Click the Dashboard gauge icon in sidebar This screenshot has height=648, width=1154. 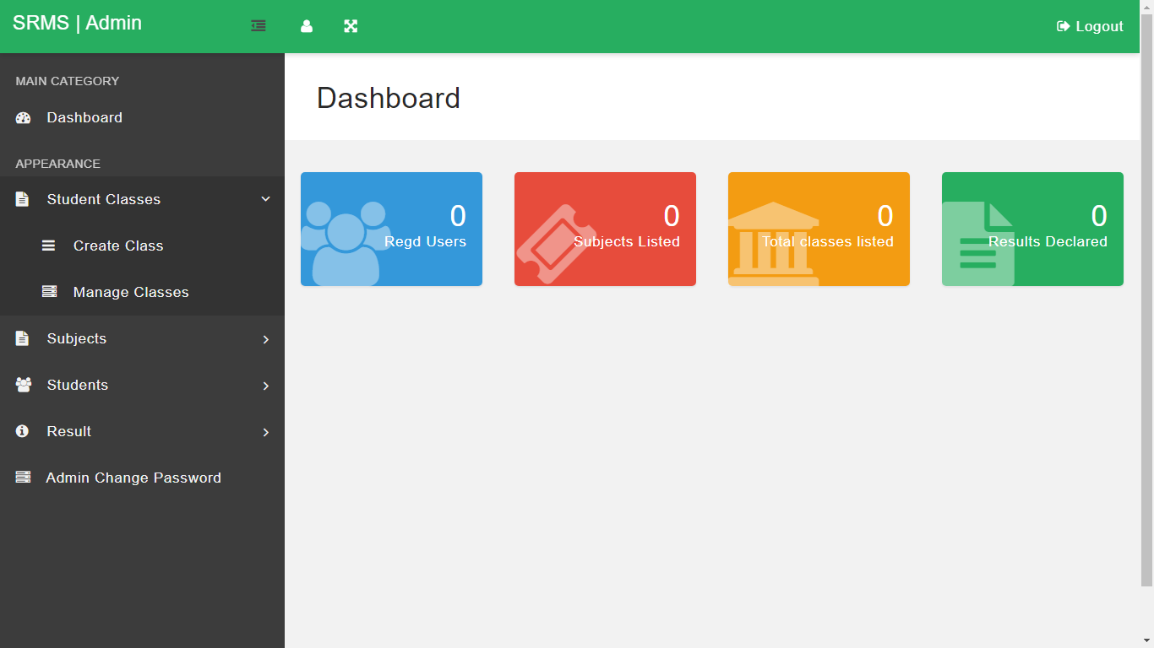click(x=24, y=118)
